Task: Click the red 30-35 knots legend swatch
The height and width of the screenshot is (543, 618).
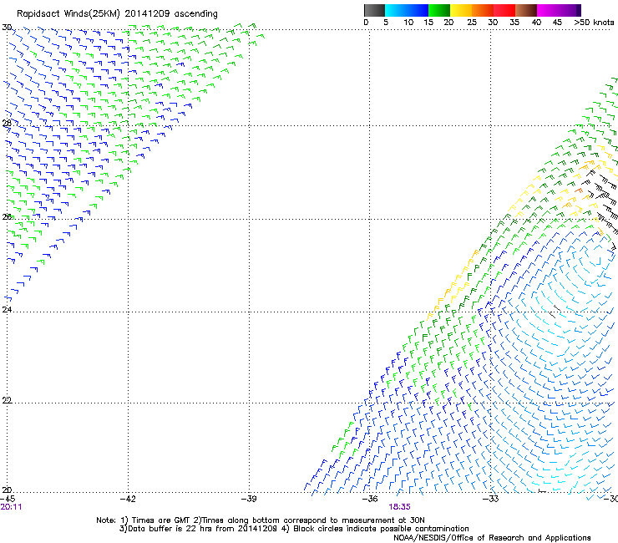Action: point(504,10)
